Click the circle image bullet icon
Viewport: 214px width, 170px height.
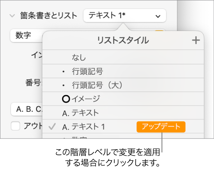pyautogui.click(x=66, y=99)
